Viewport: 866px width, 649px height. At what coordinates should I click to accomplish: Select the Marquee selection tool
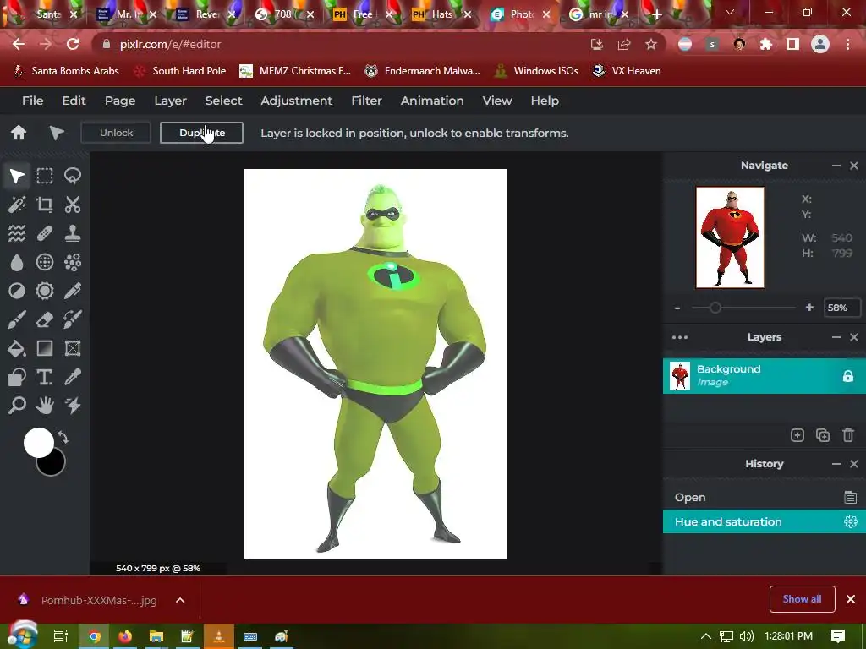click(45, 176)
